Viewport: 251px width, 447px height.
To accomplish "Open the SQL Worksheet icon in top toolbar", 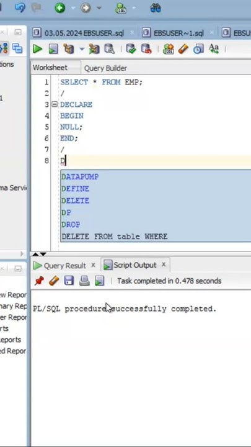I will tap(121, 8).
